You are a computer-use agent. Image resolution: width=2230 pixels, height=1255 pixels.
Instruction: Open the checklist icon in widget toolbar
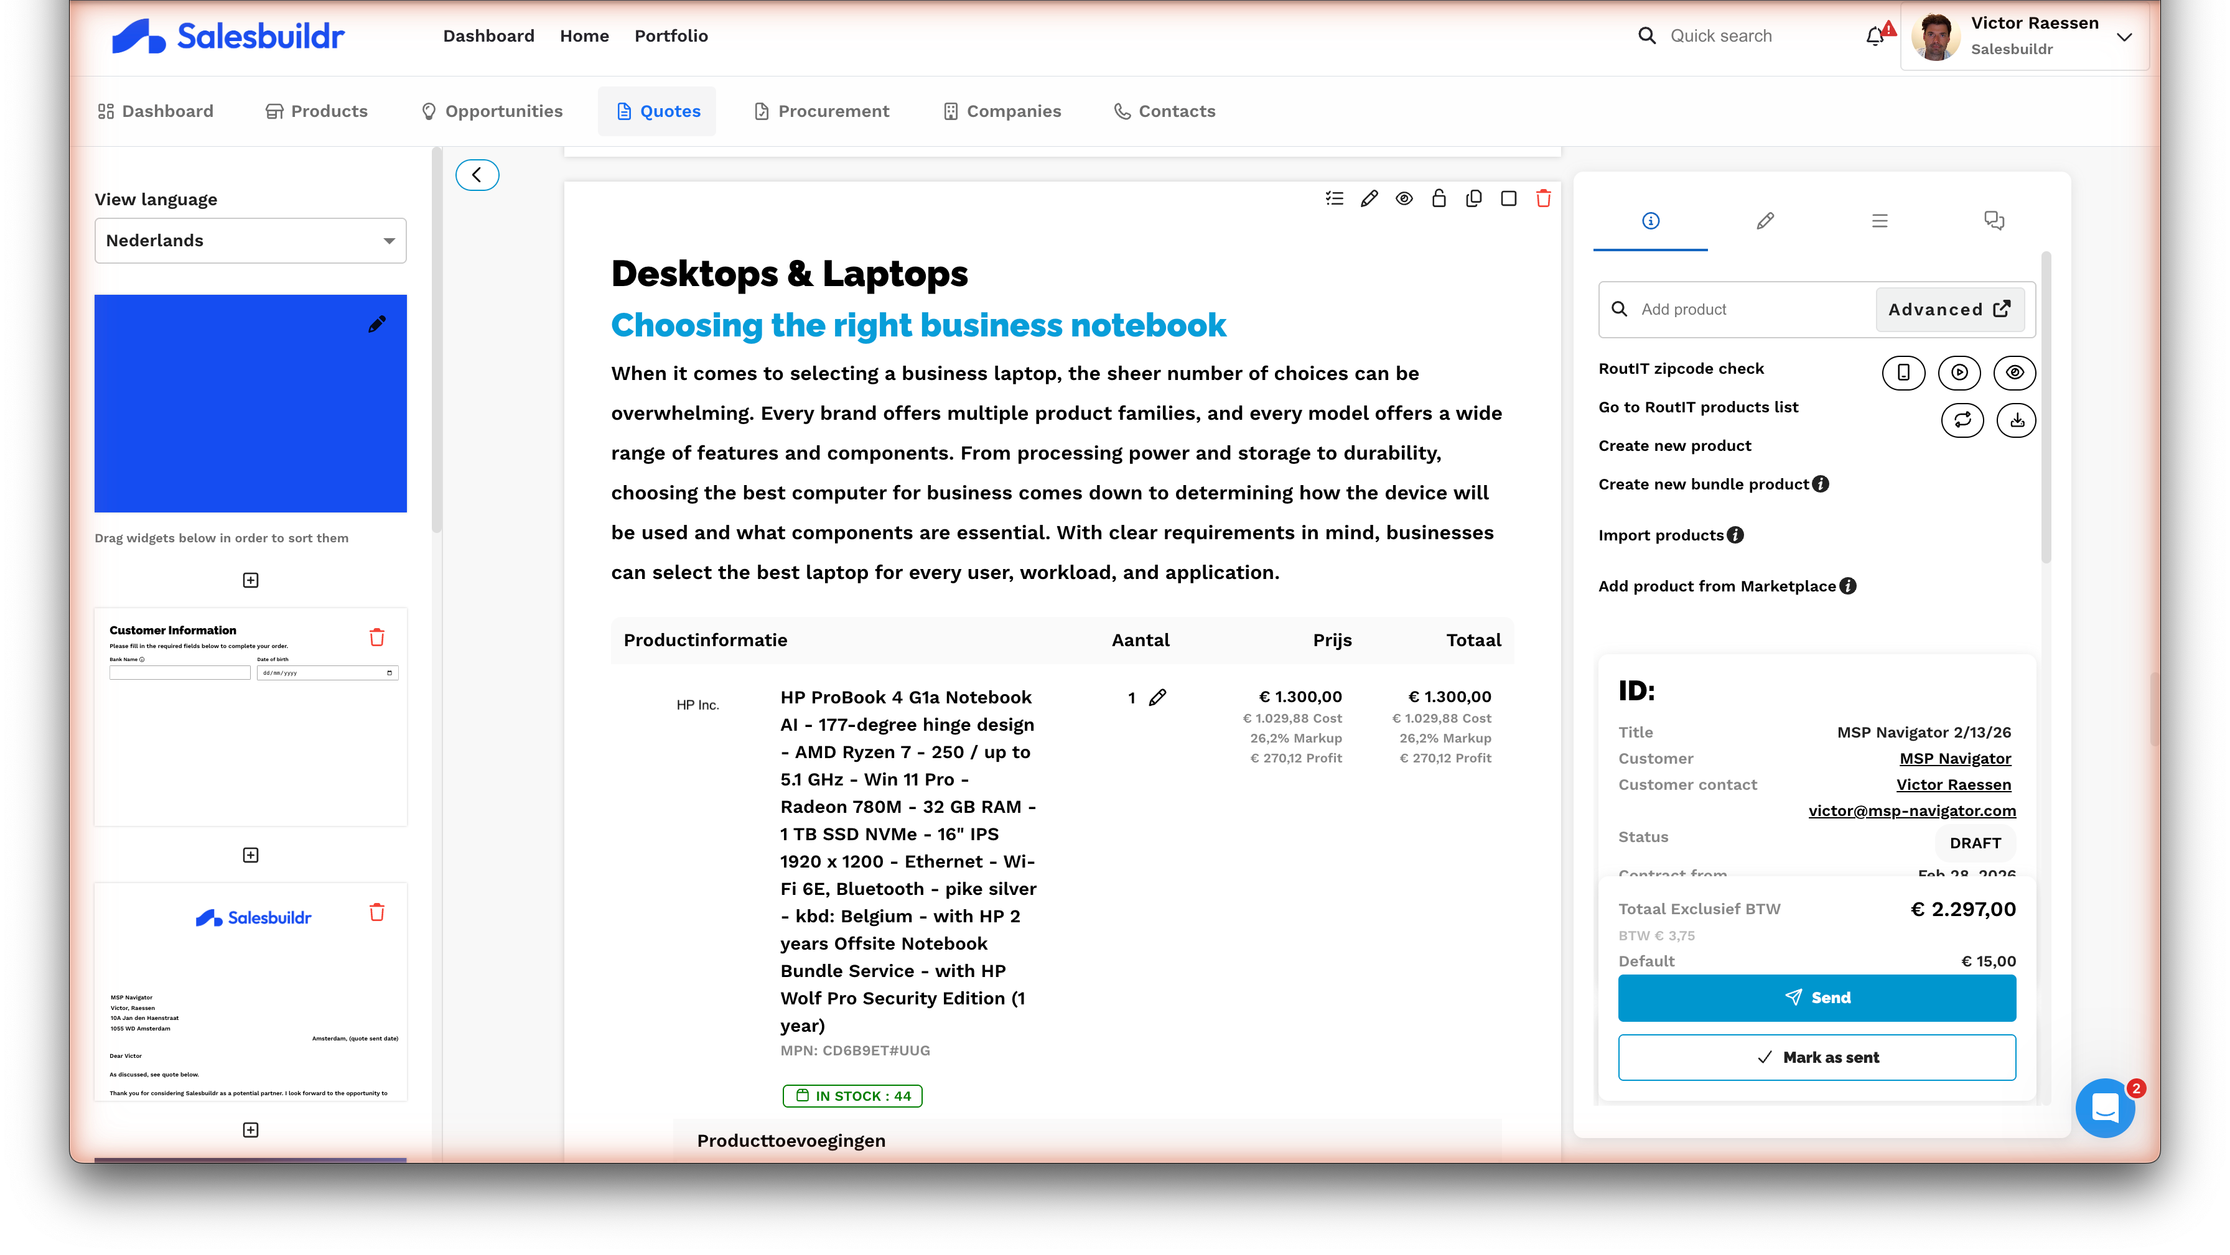click(1334, 198)
